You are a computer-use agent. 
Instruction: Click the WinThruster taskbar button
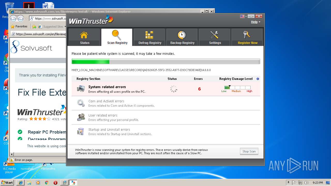73,182
